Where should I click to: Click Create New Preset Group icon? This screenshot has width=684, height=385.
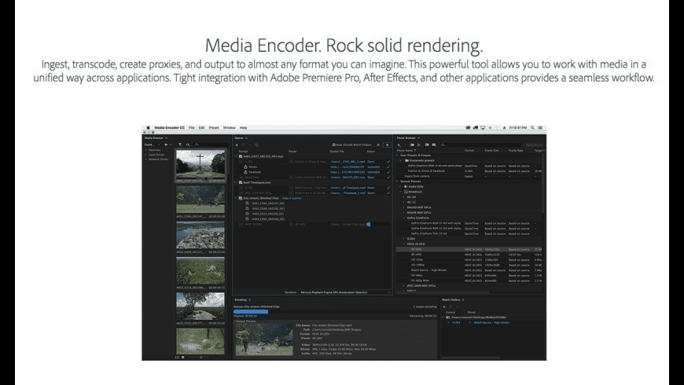point(412,145)
